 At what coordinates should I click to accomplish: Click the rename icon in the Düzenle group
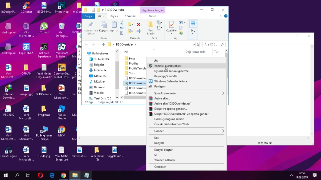pyautogui.click(x=138, y=31)
